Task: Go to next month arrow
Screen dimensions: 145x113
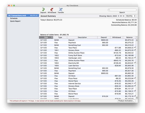Action: (x=124, y=16)
